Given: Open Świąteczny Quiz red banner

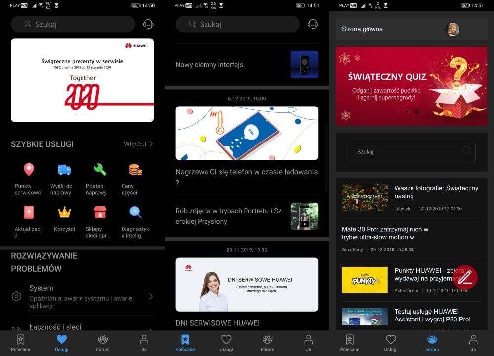Looking at the screenshot, I should (412, 86).
